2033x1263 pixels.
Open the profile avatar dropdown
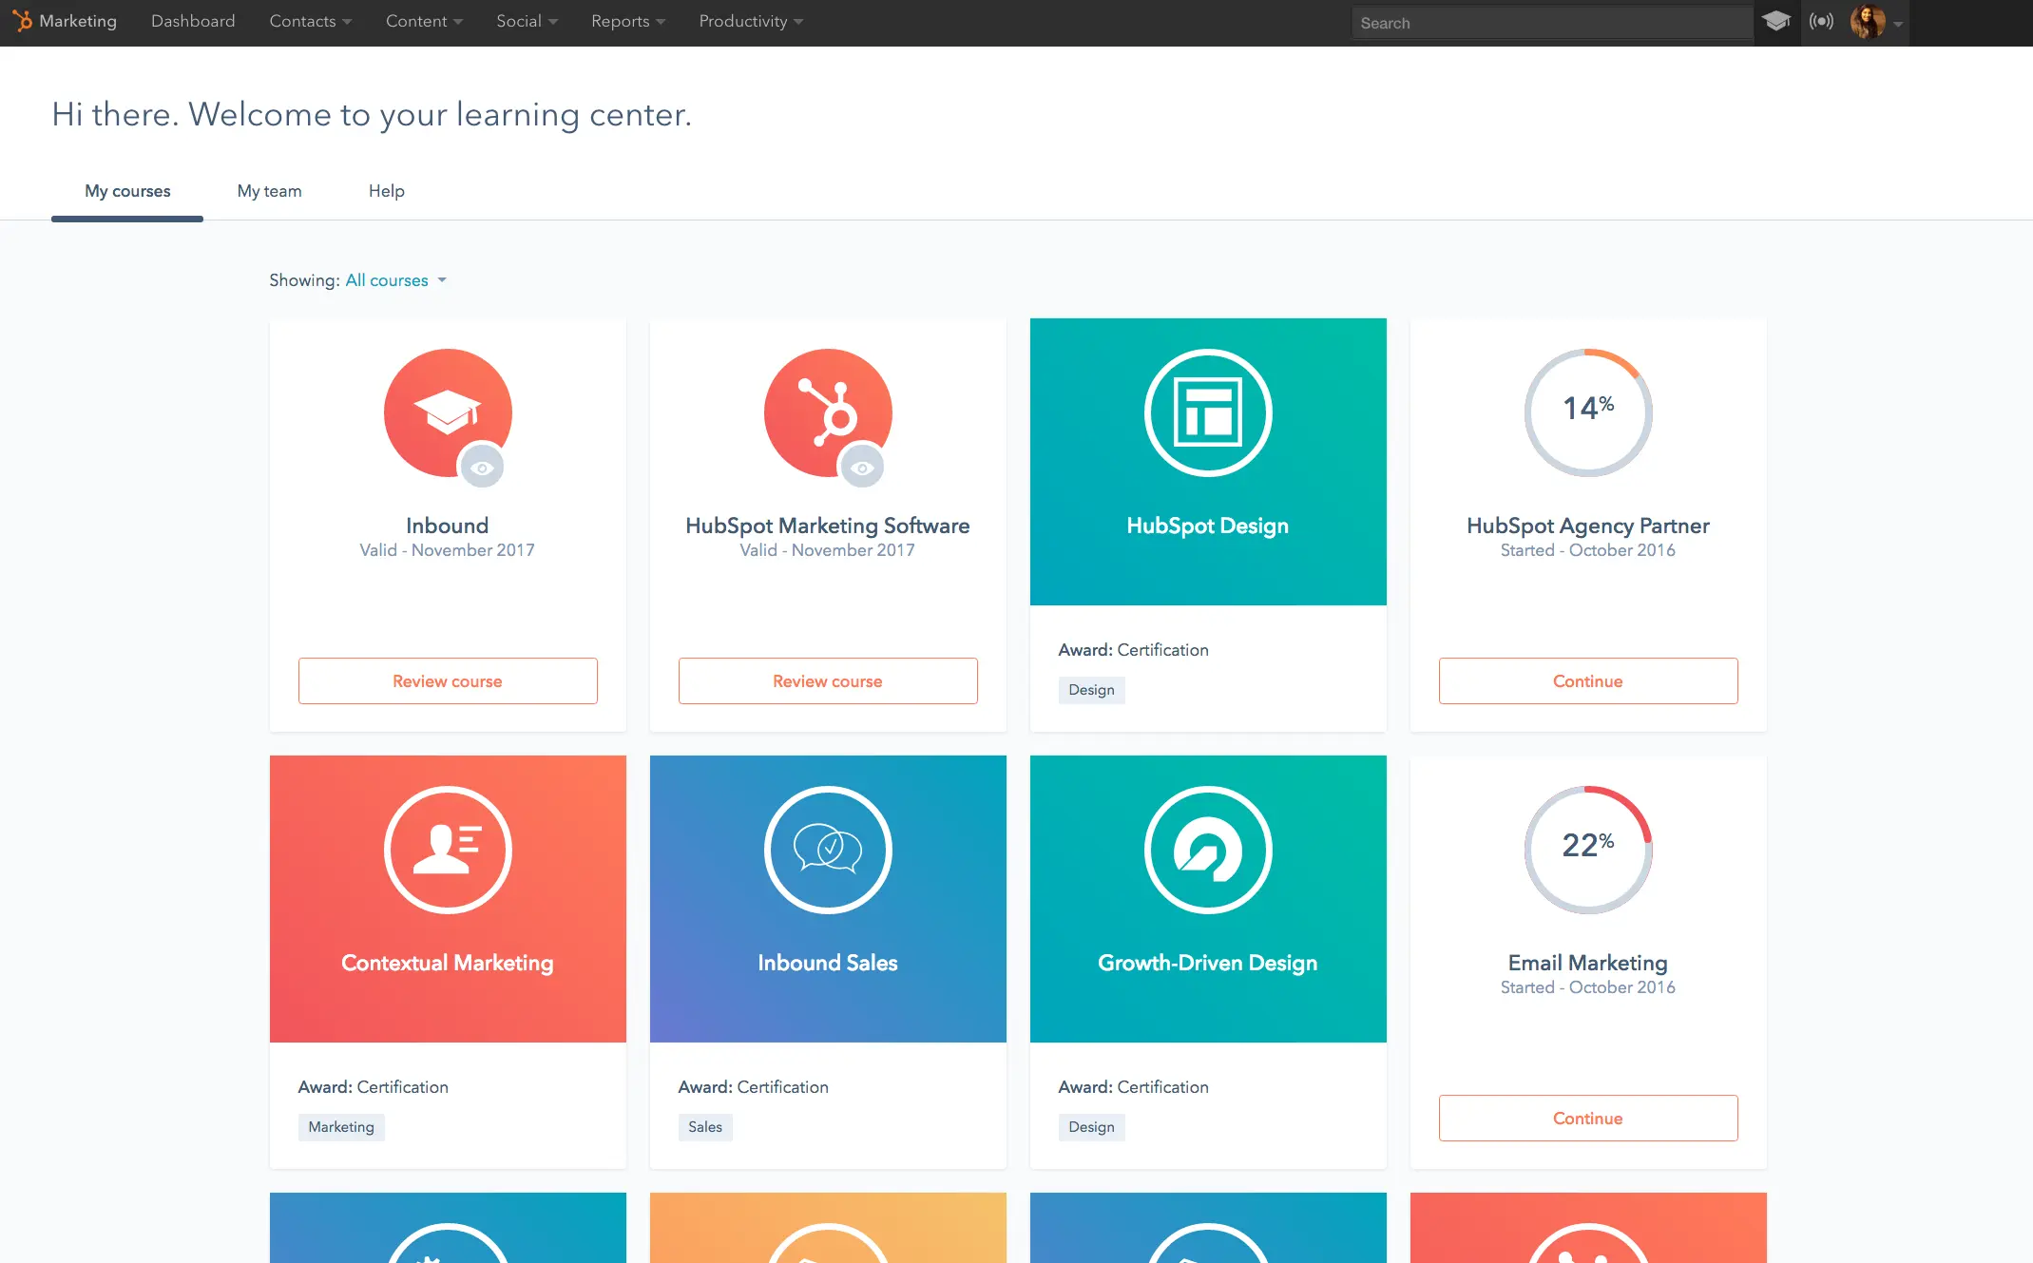point(1870,23)
